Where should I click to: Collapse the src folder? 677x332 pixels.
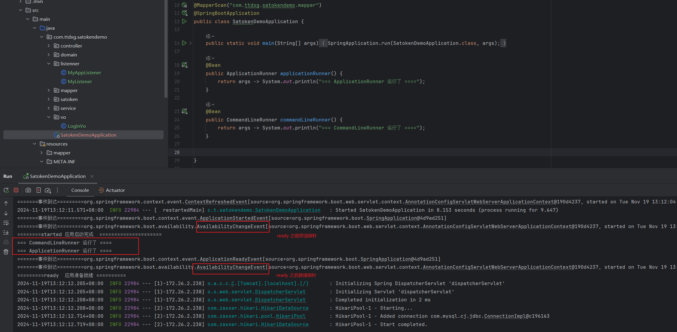21,10
